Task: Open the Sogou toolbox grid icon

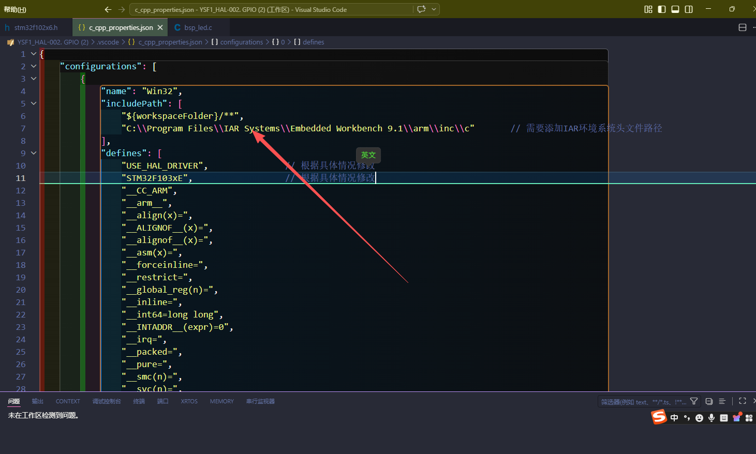Action: 749,418
